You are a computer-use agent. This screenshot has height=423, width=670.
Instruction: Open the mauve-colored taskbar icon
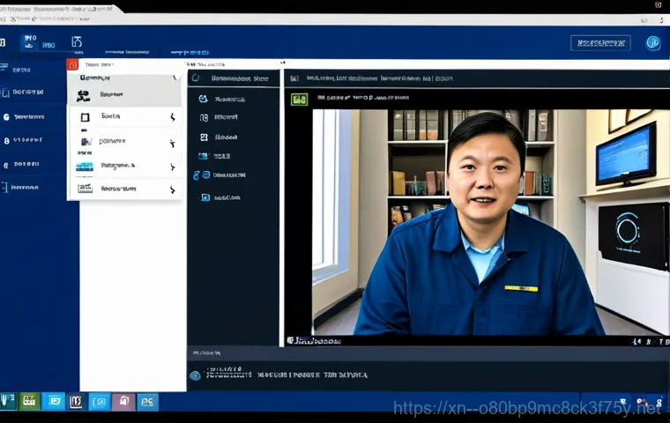click(123, 402)
